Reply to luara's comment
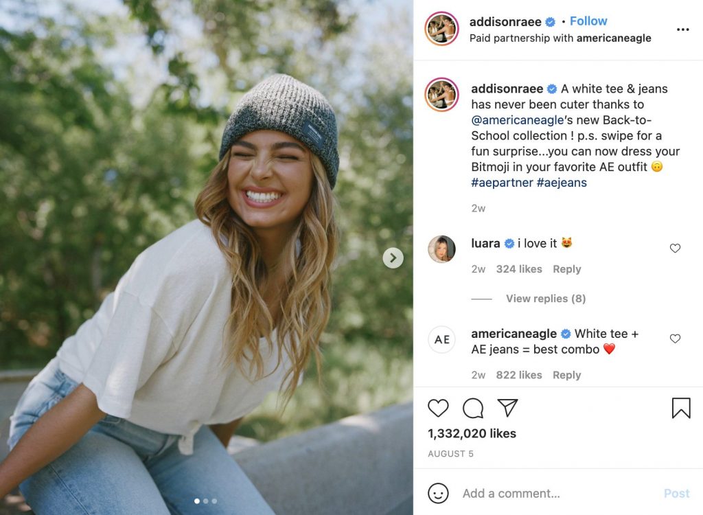The width and height of the screenshot is (703, 515). pyautogui.click(x=566, y=269)
